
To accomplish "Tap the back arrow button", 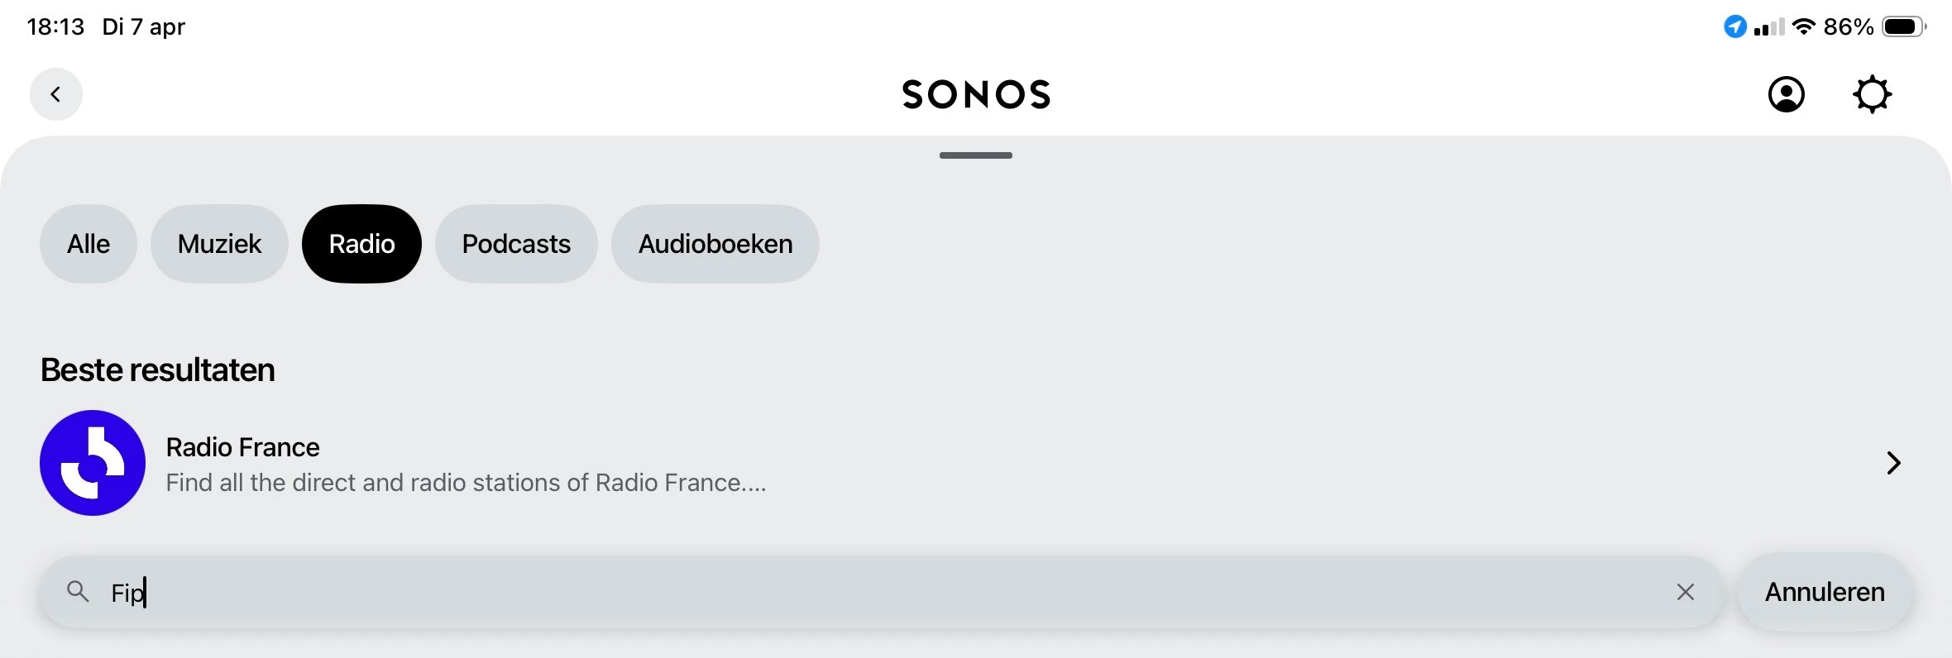I will tap(56, 94).
